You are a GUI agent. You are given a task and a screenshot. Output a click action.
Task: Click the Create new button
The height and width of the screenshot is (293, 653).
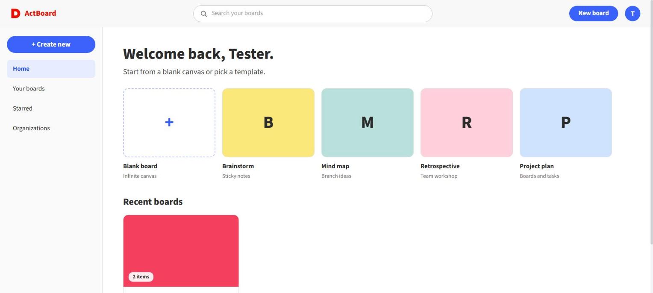point(51,44)
